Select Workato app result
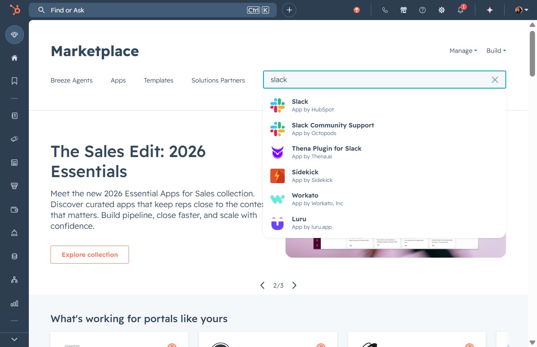This screenshot has width=537, height=347. 384,199
